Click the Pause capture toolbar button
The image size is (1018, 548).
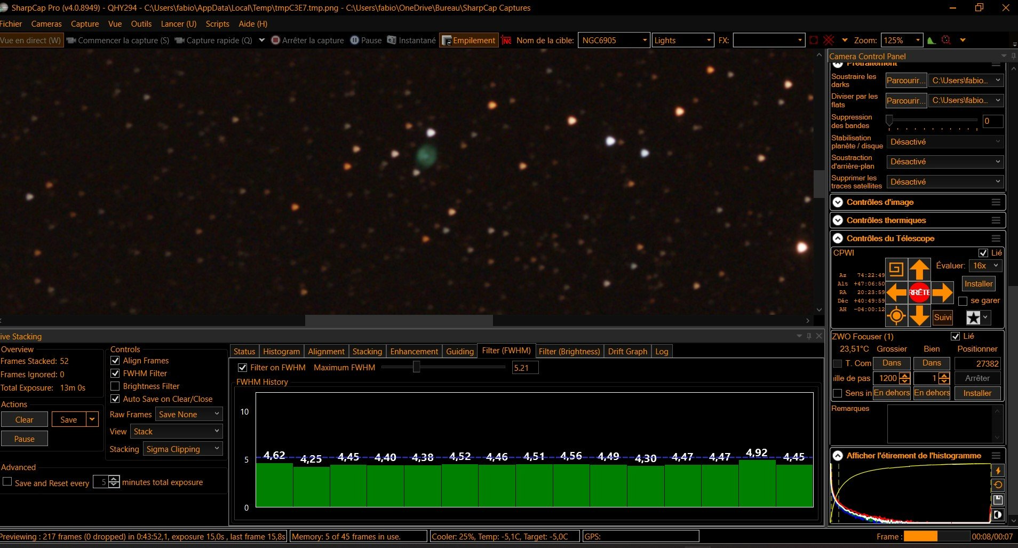366,41
